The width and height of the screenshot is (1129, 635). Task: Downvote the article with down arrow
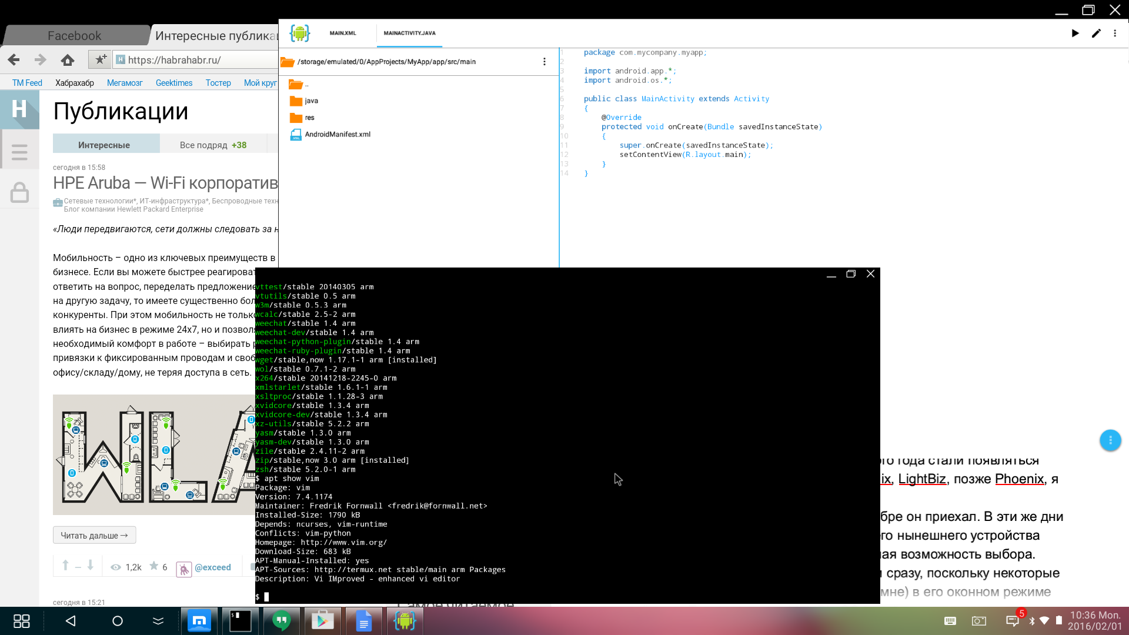[x=91, y=566]
